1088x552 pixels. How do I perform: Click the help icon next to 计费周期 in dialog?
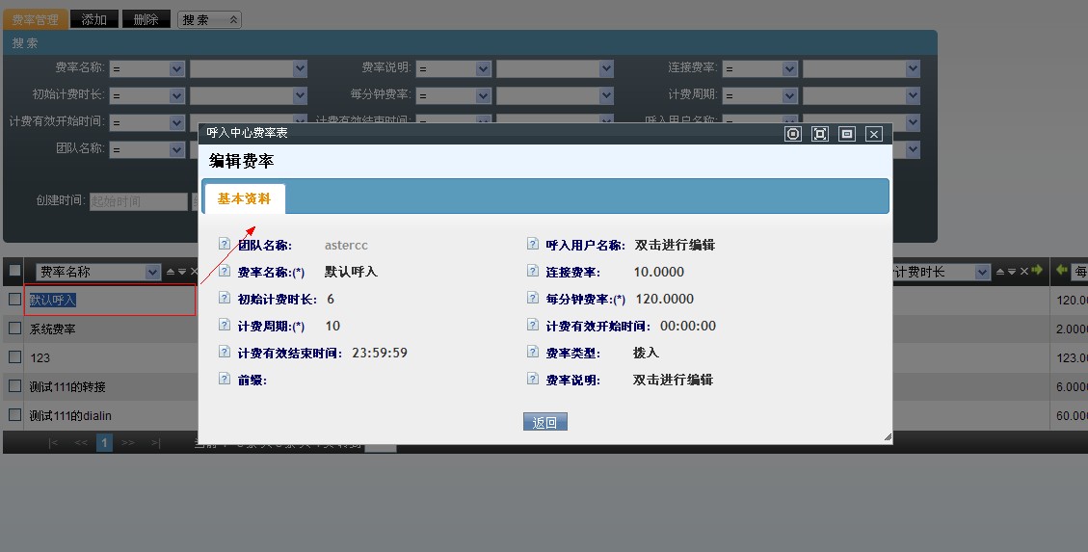tap(225, 326)
